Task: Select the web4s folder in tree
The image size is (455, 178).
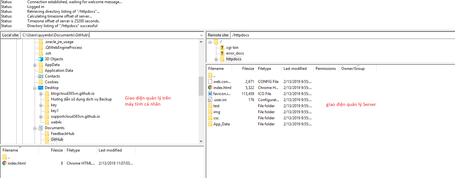Action: tap(56, 122)
